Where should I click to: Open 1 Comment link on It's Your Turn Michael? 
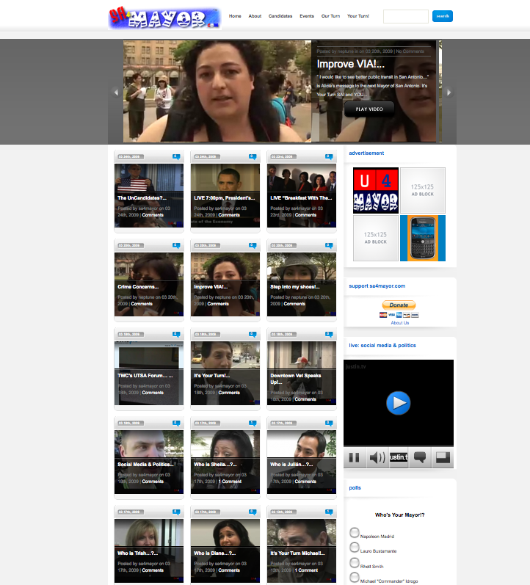(306, 570)
